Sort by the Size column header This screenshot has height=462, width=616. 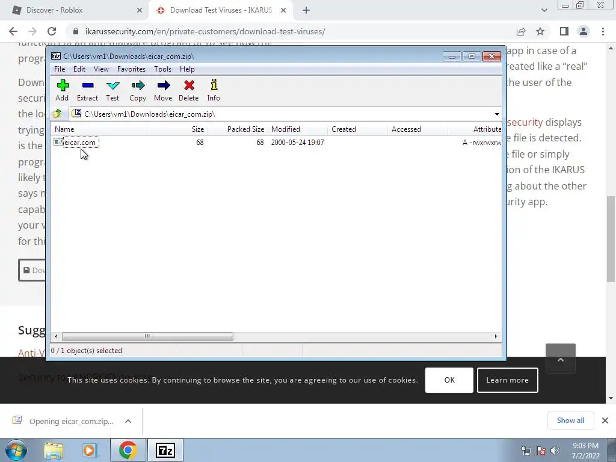(177, 129)
